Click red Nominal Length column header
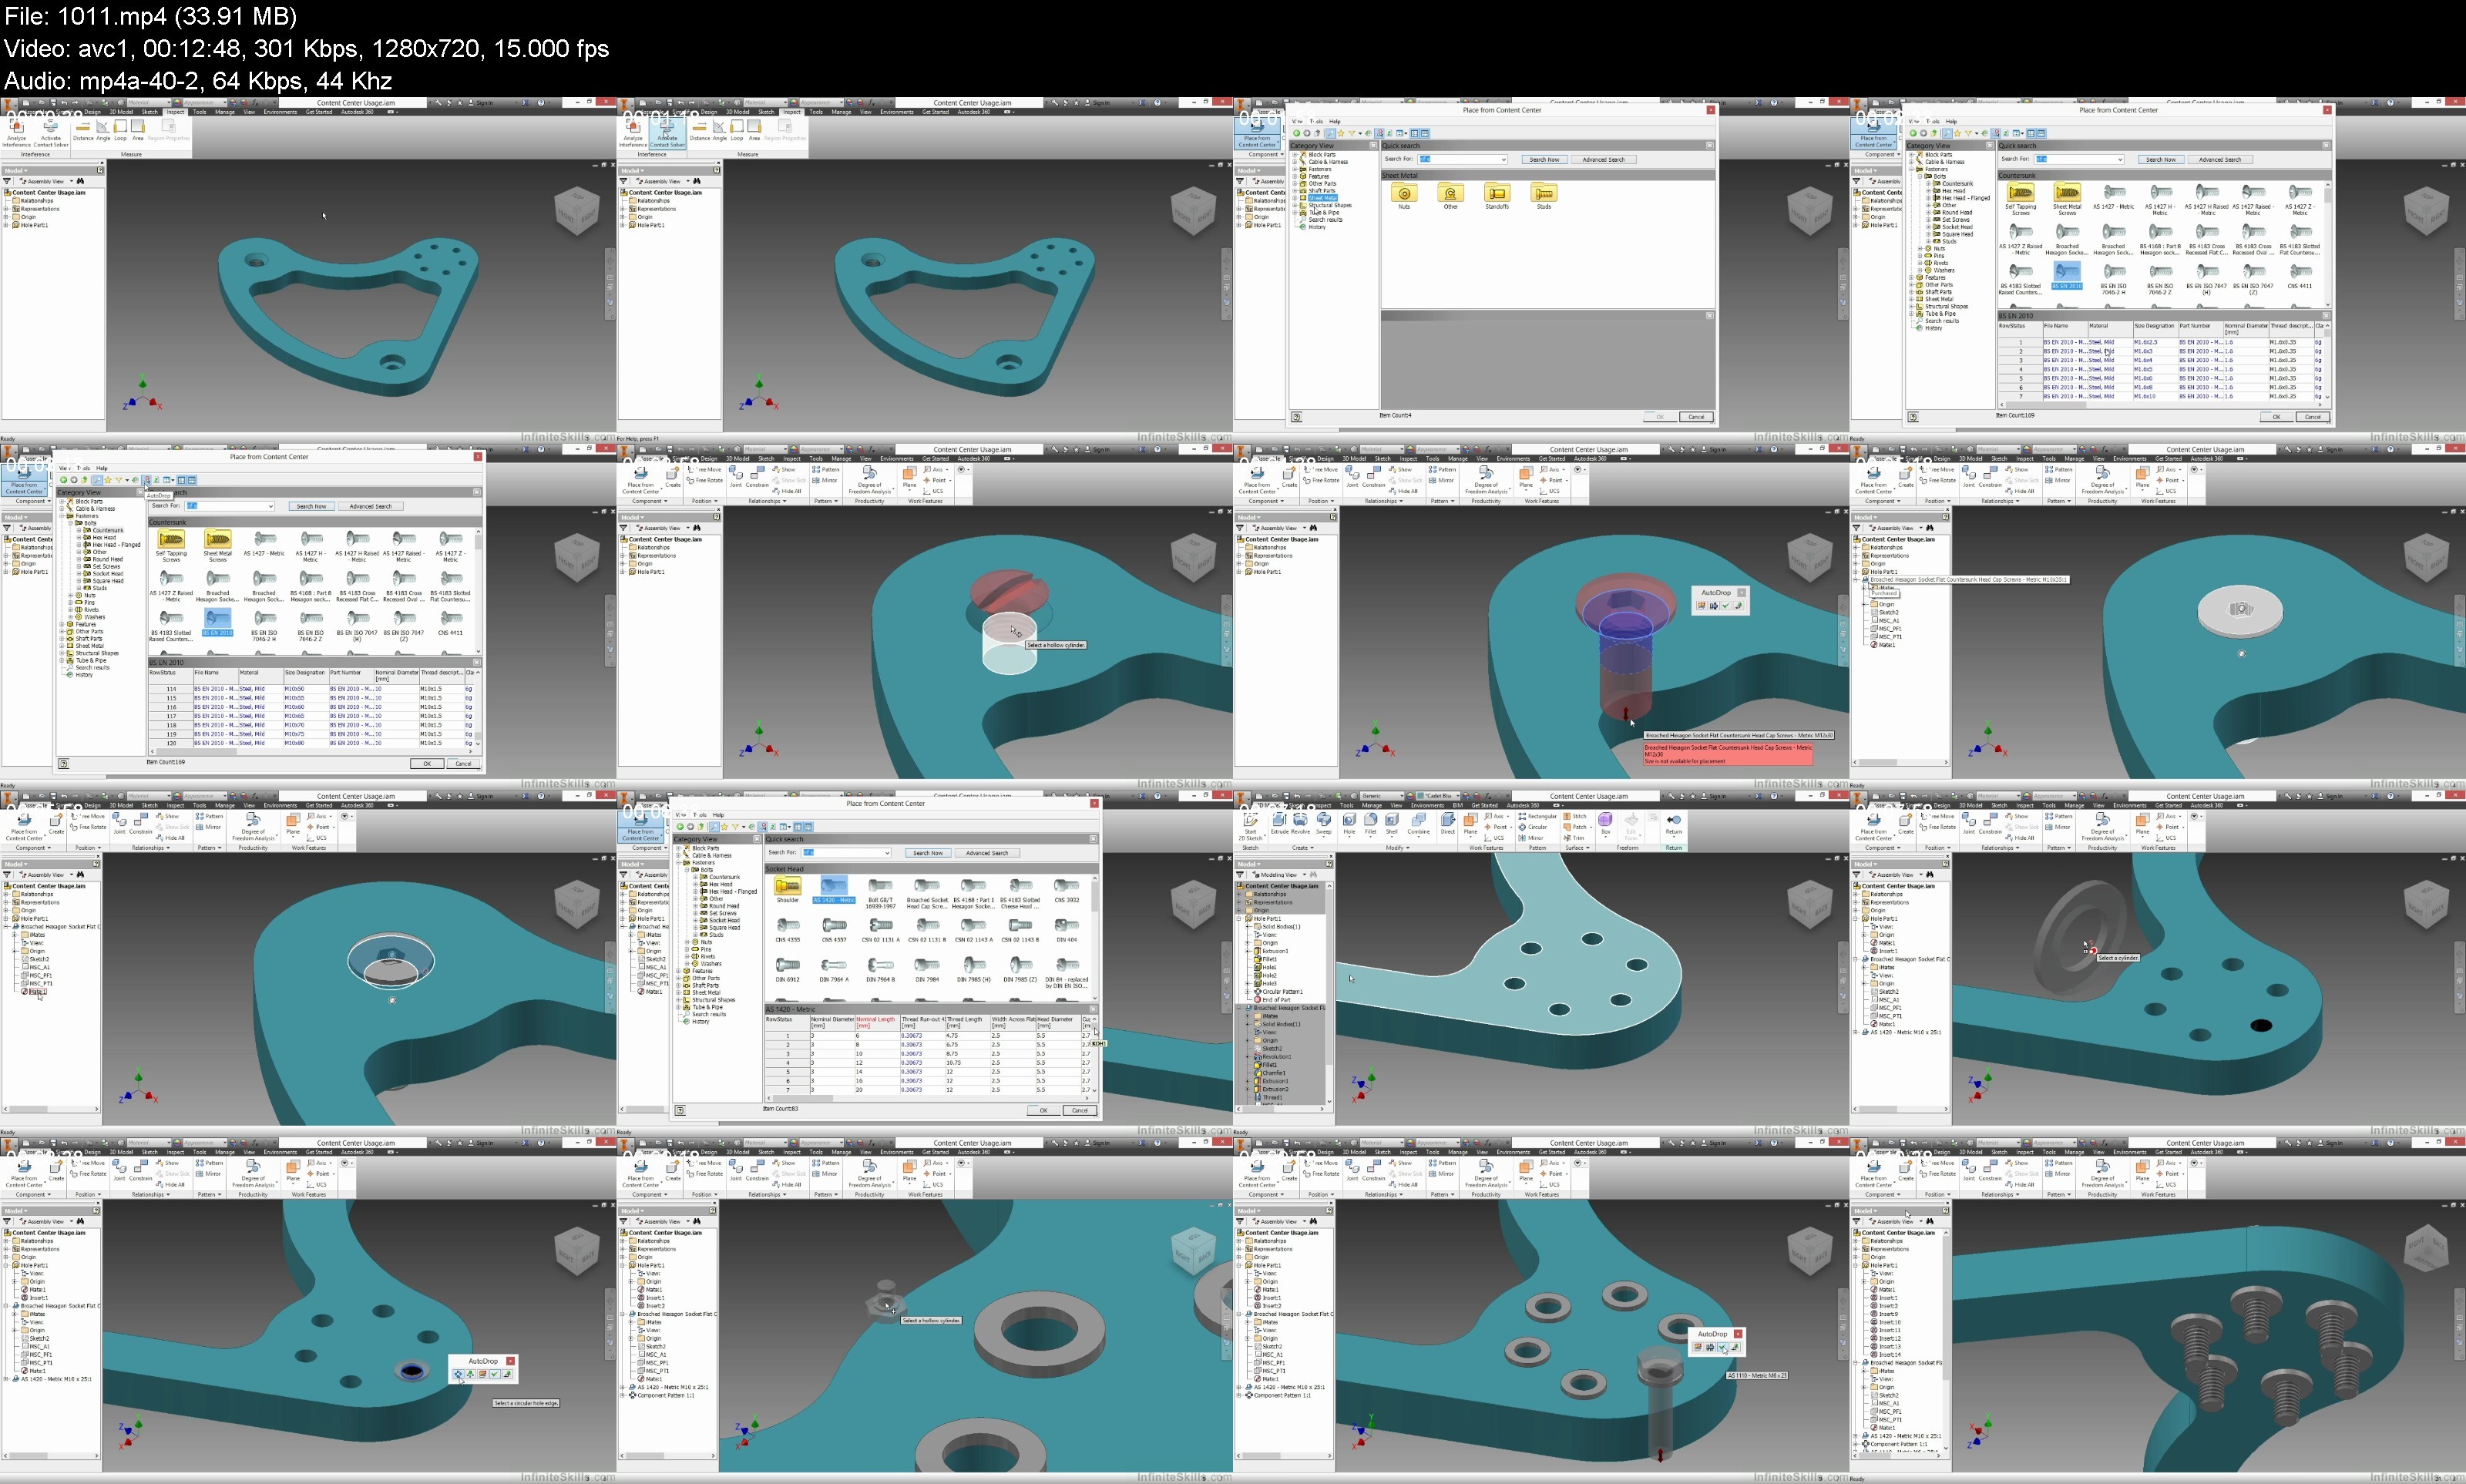Viewport: 2466px width, 1484px height. pyautogui.click(x=877, y=1022)
